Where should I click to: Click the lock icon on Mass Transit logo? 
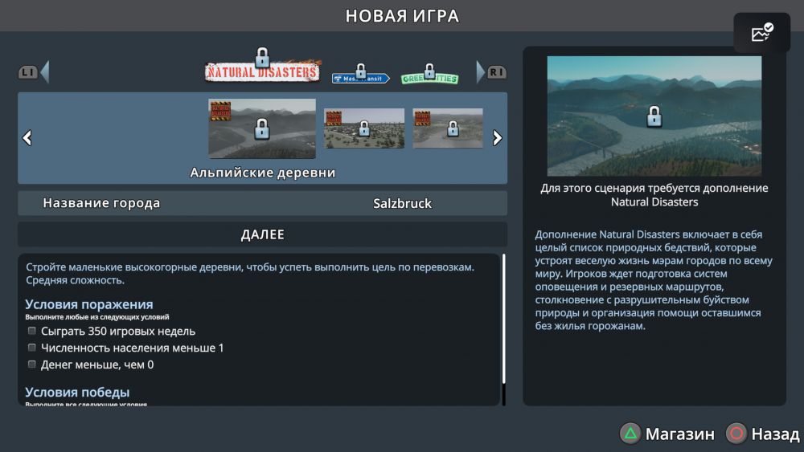pyautogui.click(x=361, y=71)
